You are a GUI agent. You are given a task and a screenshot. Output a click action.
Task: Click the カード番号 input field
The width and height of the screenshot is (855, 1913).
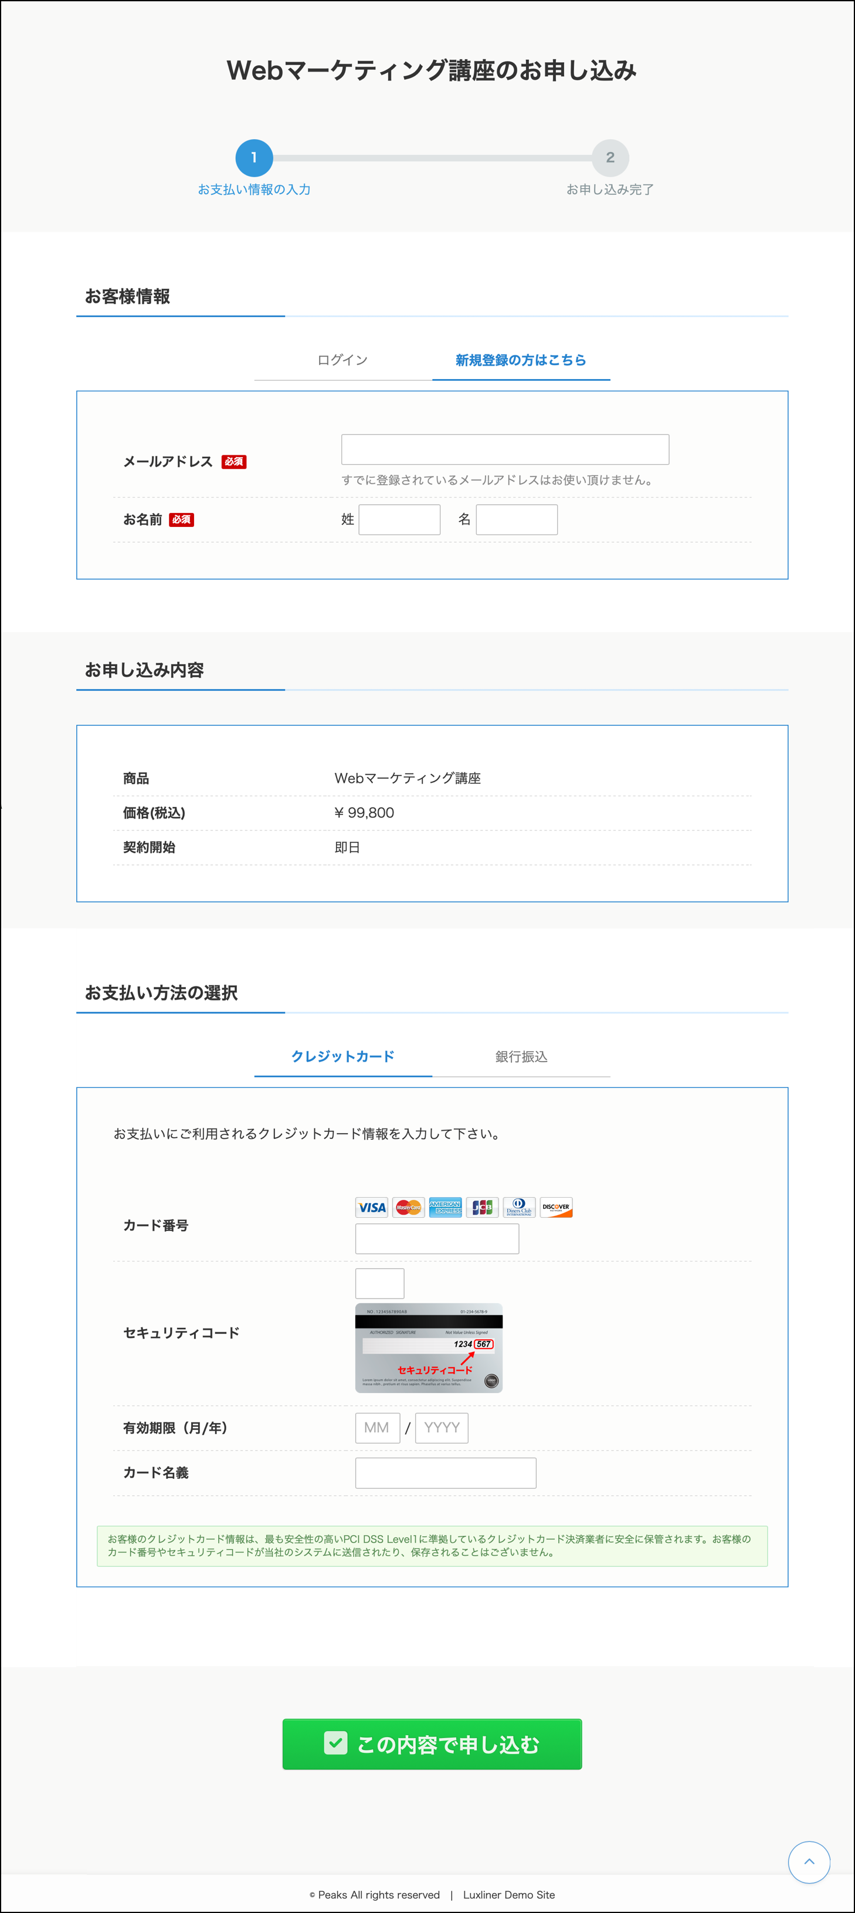[436, 1239]
